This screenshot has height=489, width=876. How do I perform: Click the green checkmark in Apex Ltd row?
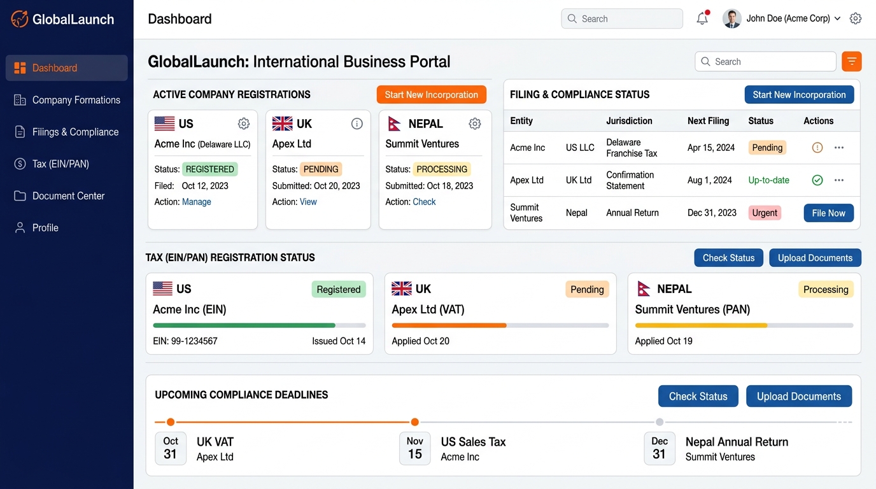tap(817, 180)
